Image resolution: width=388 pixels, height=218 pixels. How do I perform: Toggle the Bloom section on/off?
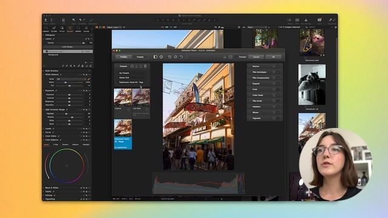point(278,113)
